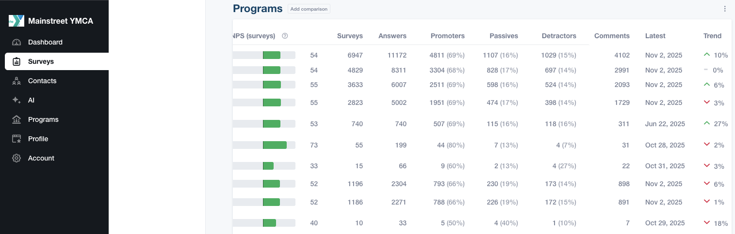Sort by the Surveys column header
Viewport: 735px width, 234px height.
coord(350,36)
